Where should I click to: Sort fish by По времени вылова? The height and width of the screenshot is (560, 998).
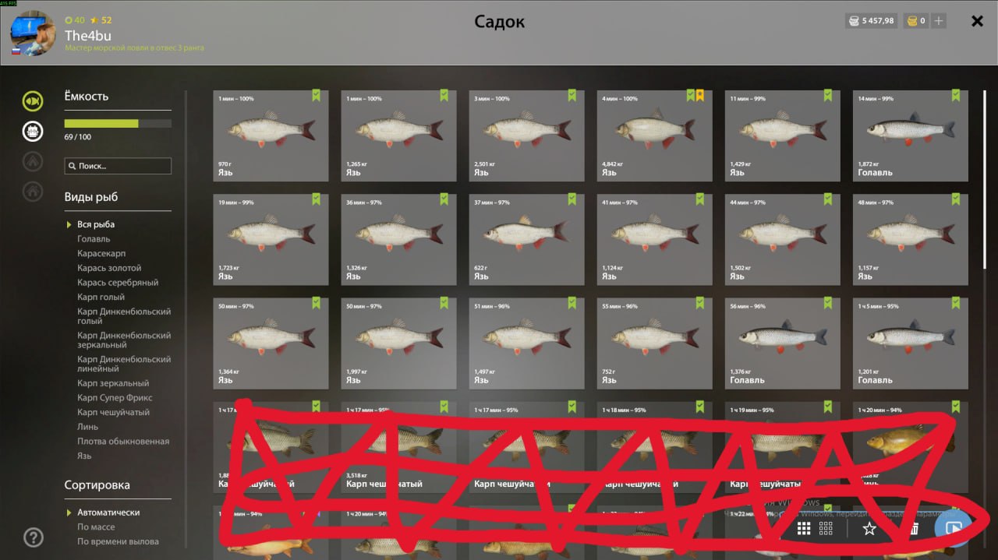click(x=118, y=541)
